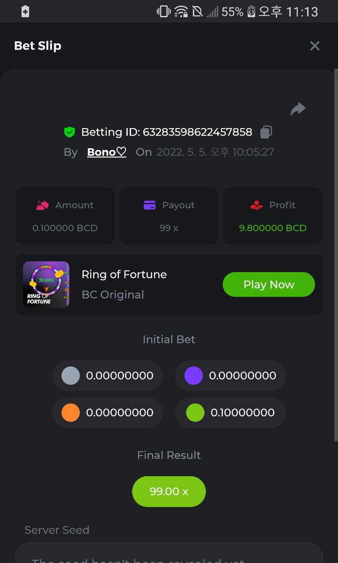Close the Bet Slip panel

[x=315, y=46]
